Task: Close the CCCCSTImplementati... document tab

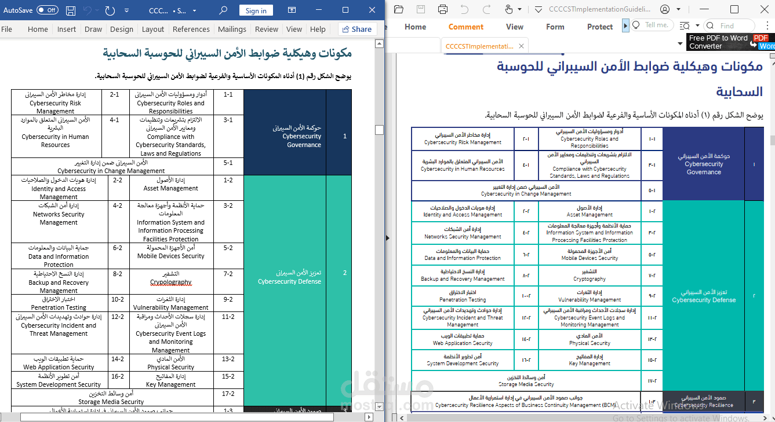Action: 521,46
